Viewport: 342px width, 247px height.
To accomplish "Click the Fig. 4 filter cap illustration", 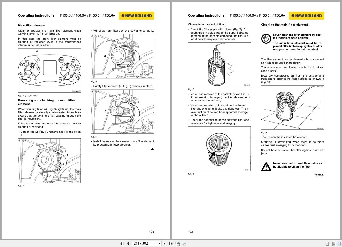I will tap(50, 161).
